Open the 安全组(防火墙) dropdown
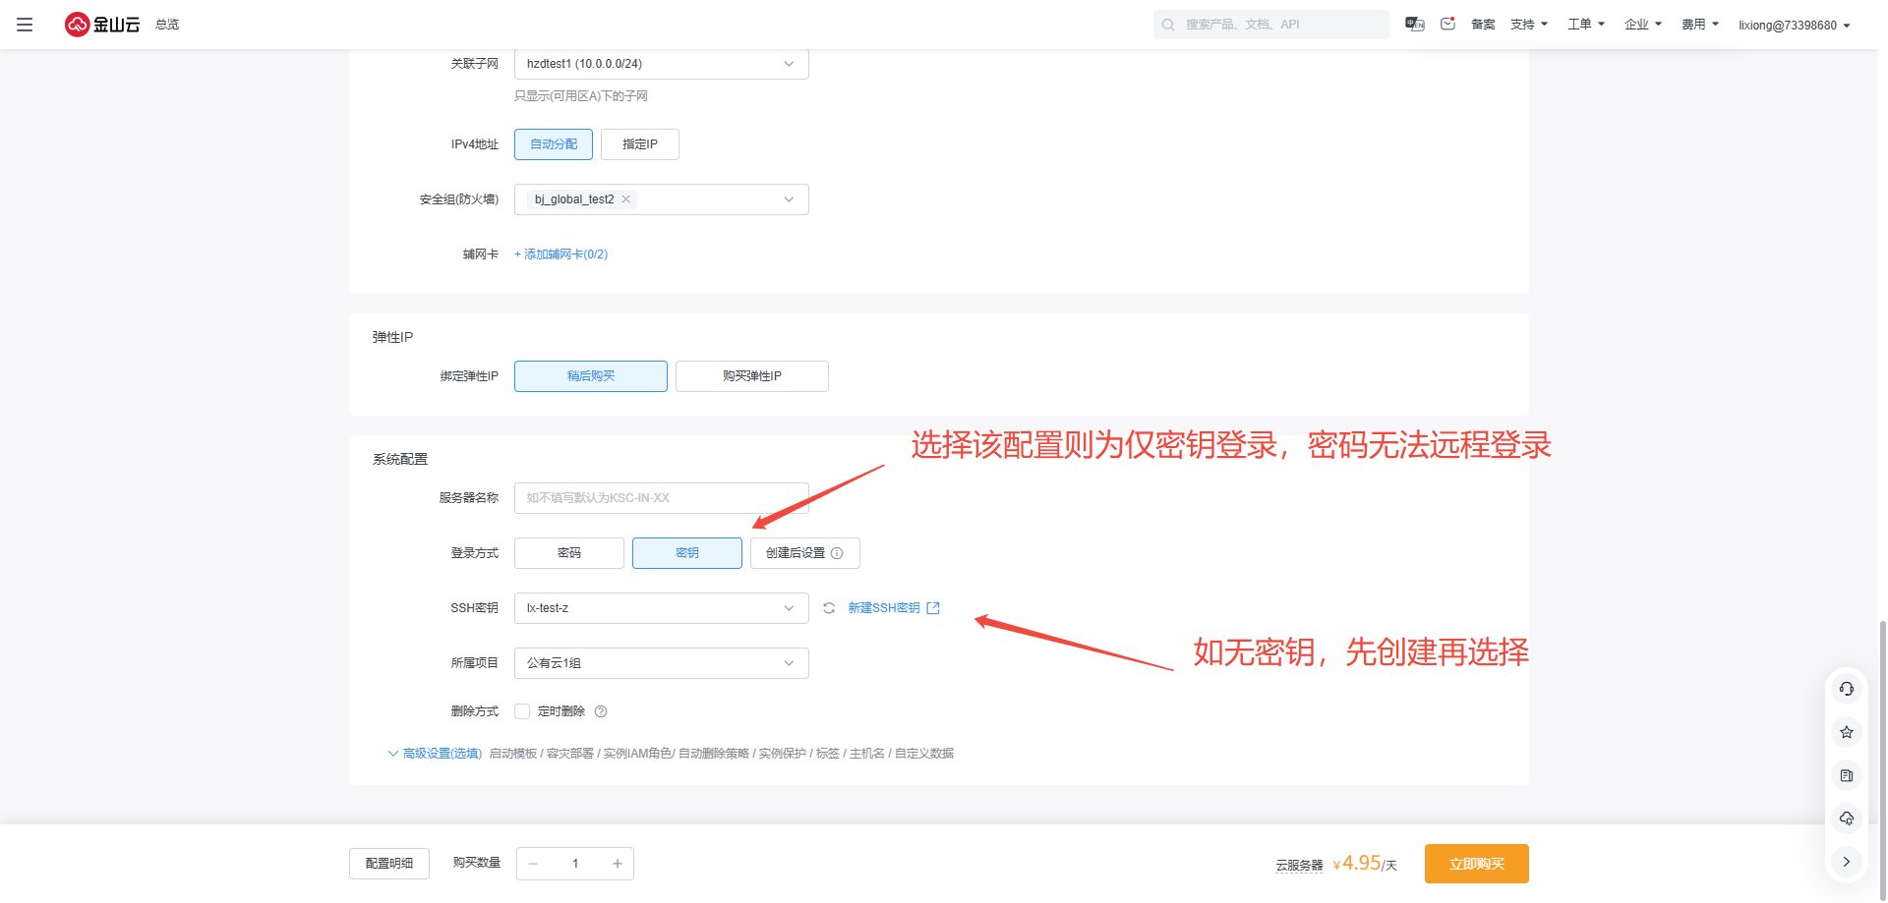 point(662,199)
